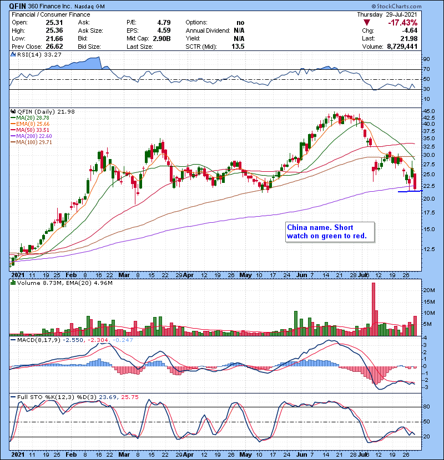Image resolution: width=444 pixels, height=460 pixels.
Task: Click the RSI(14) panel chart icon
Action: point(13,54)
